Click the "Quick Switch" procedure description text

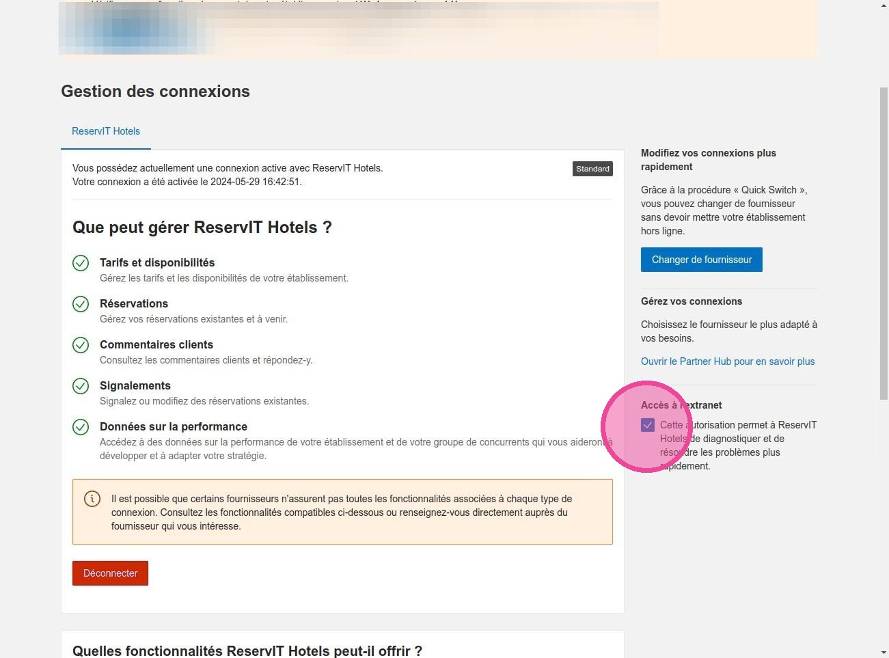[724, 210]
